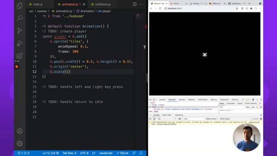The image size is (277, 156).
Task: Go back in the Chrome browser
Action: pyautogui.click(x=151, y=8)
